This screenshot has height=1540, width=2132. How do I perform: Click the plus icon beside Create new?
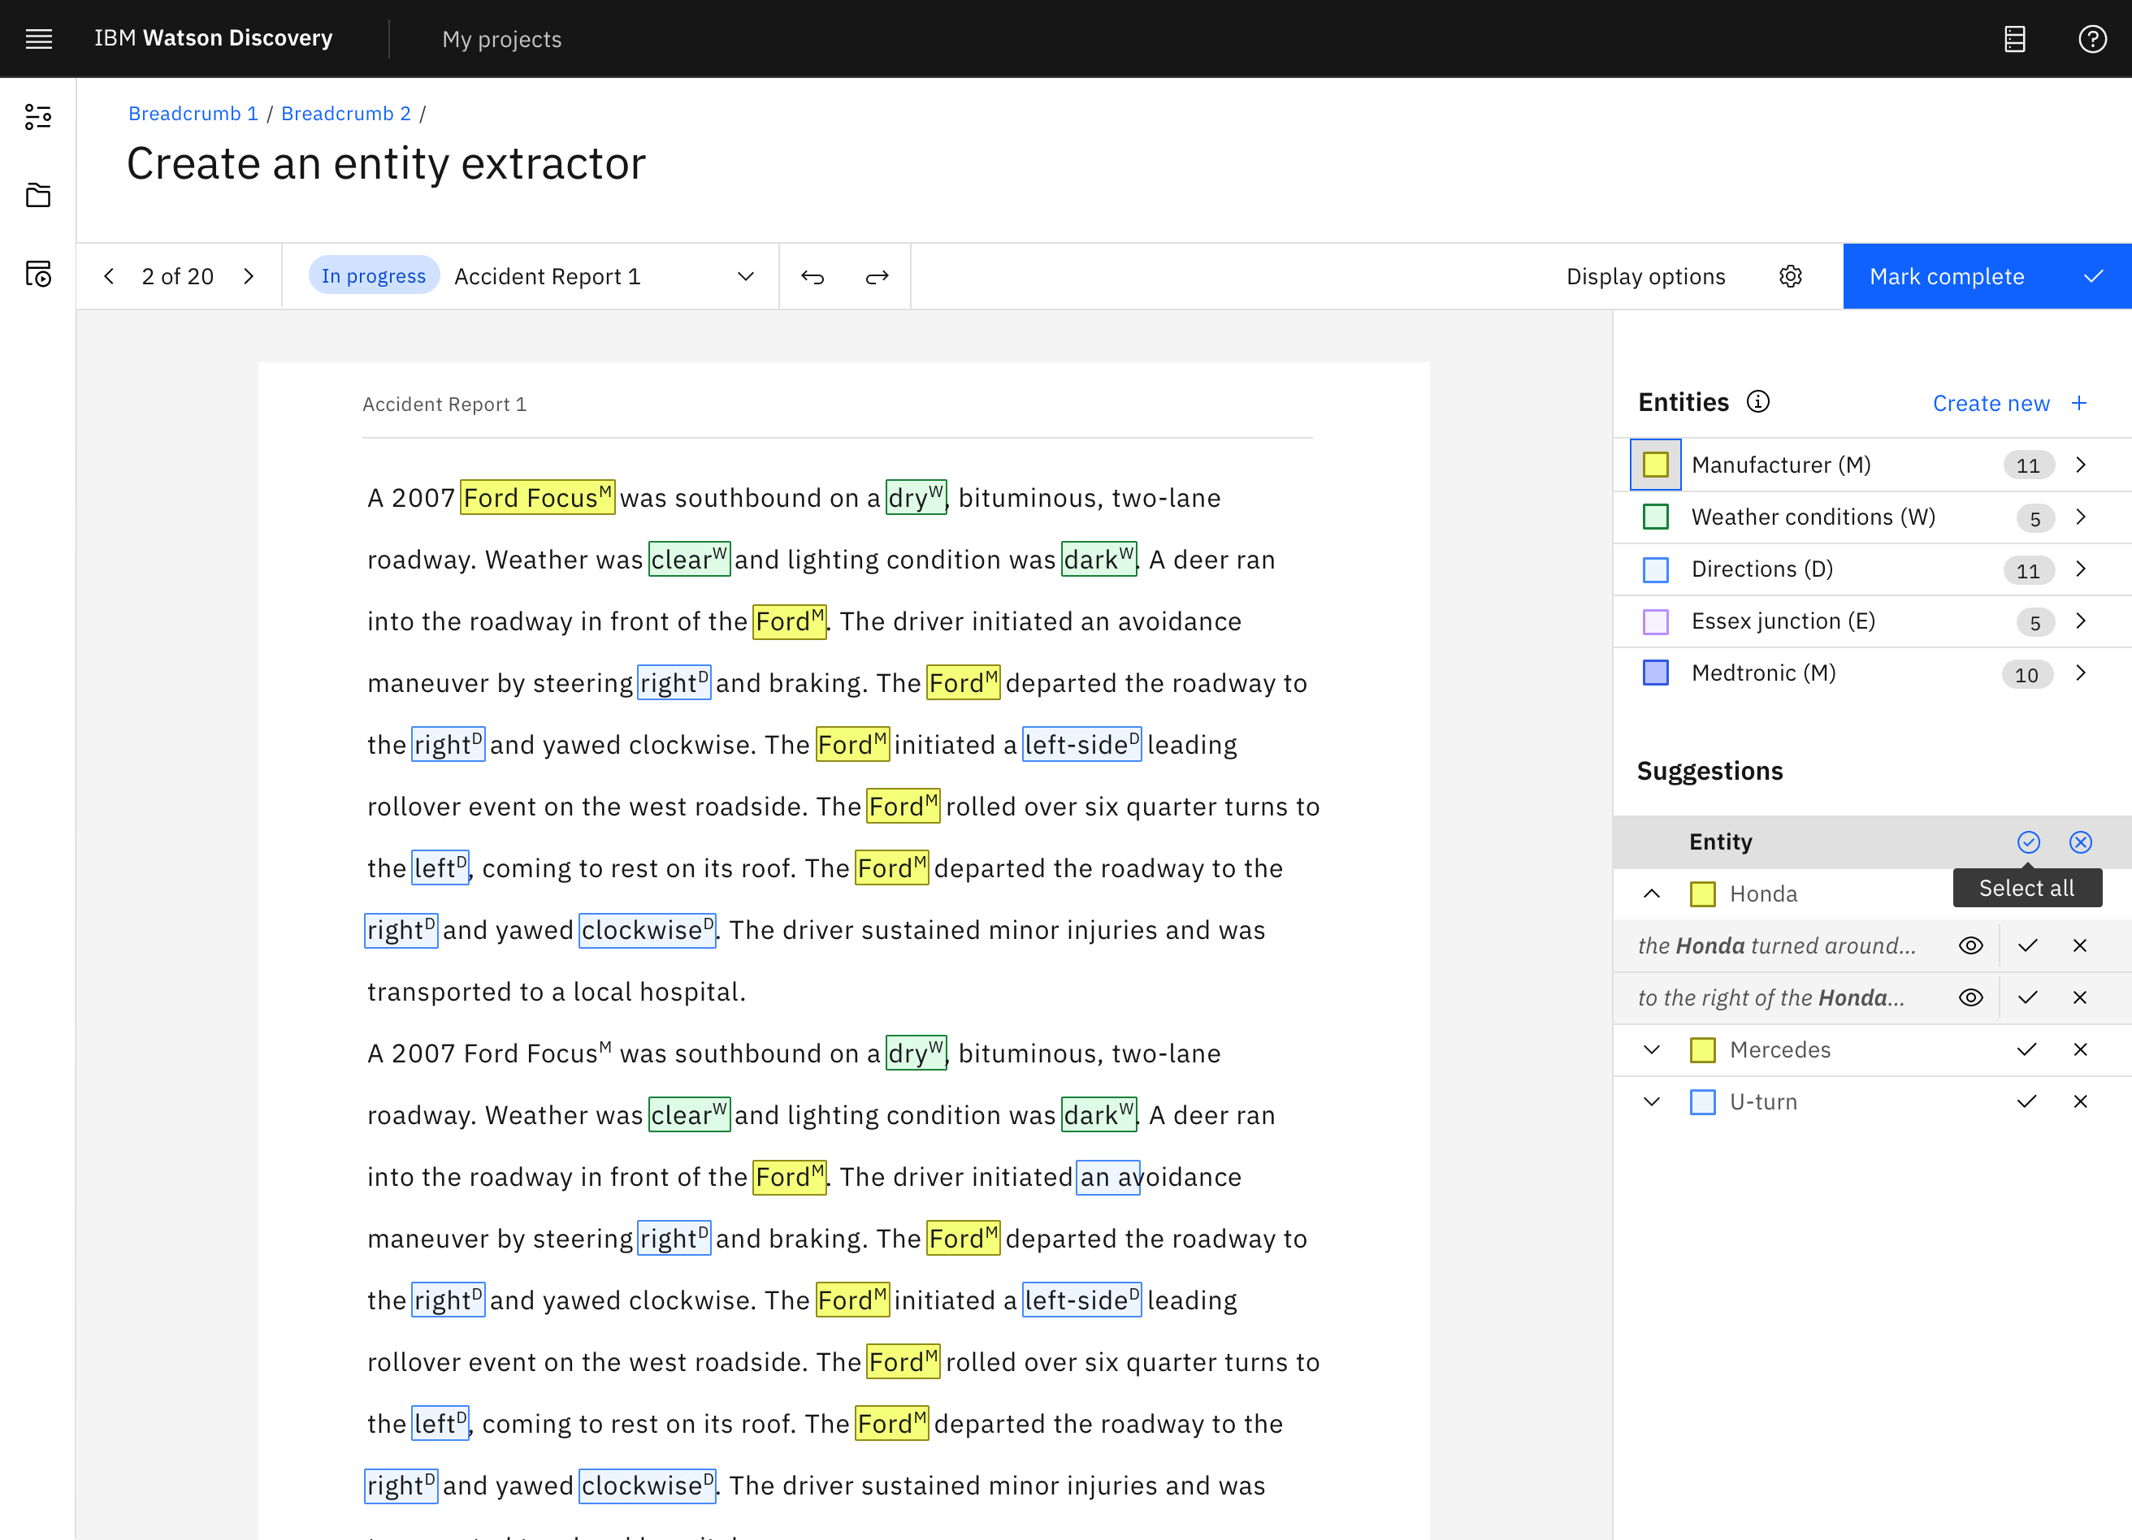click(2078, 403)
